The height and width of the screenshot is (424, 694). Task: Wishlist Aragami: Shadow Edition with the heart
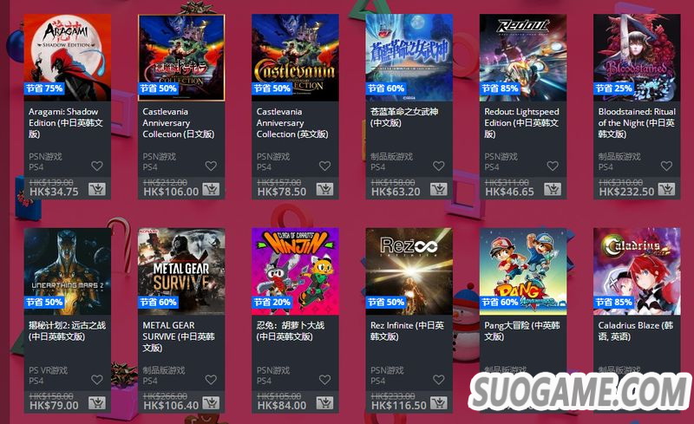97,166
